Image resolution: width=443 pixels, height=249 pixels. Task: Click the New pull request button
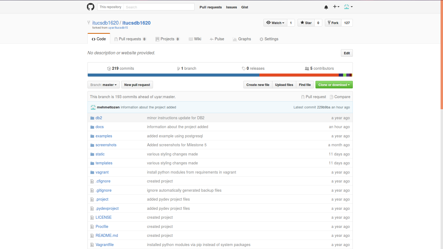pyautogui.click(x=137, y=85)
